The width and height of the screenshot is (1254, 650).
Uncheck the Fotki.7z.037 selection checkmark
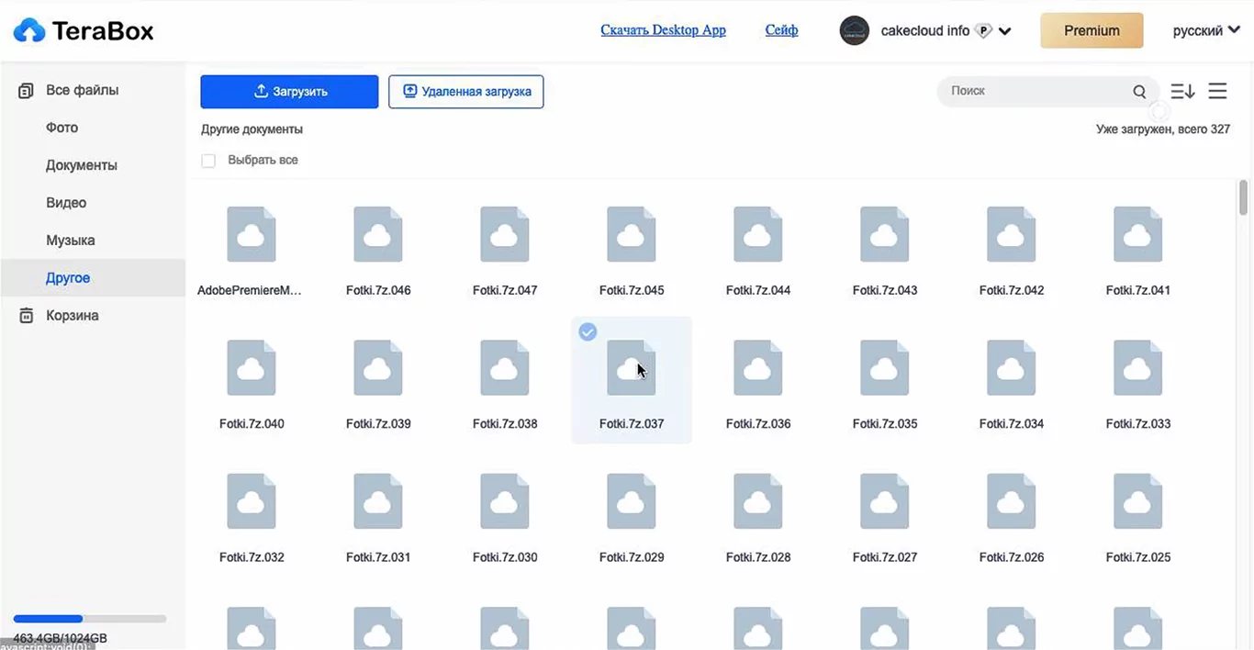pos(588,331)
